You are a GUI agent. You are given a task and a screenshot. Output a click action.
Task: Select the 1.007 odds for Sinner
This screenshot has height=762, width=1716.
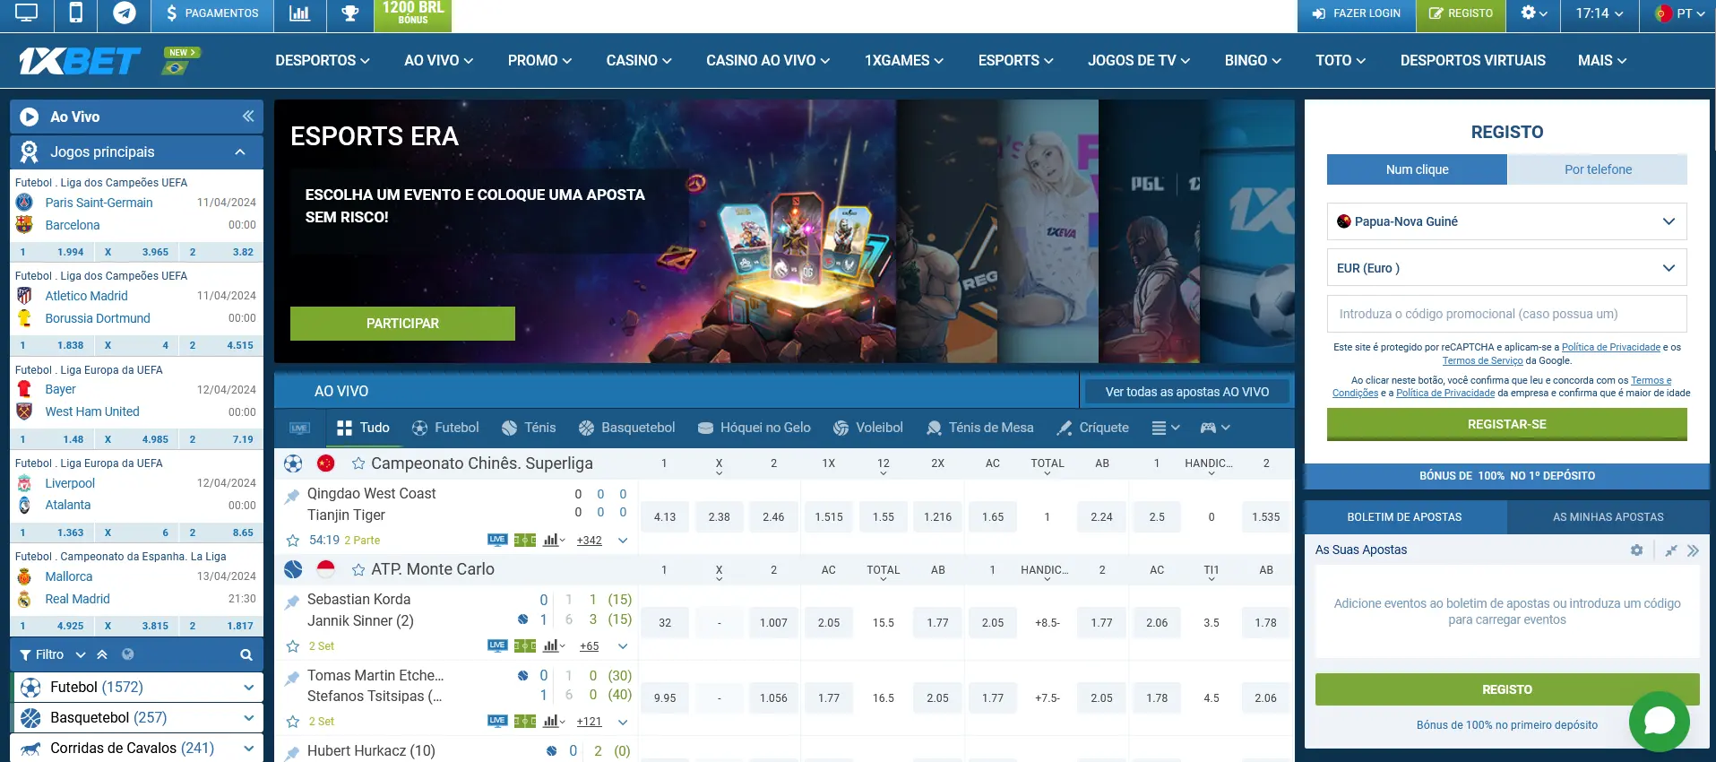point(773,623)
